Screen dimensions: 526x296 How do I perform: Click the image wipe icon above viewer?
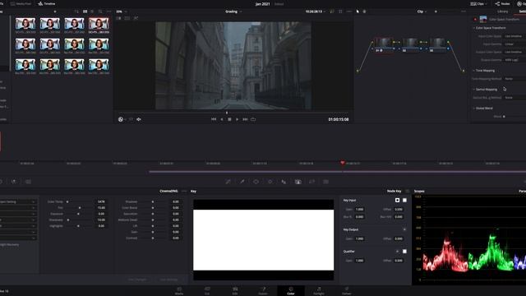tap(118, 18)
